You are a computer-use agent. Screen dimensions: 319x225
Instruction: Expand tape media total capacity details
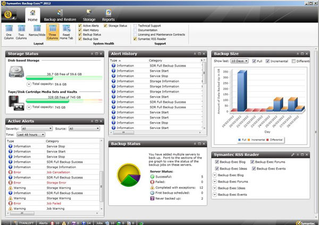click(x=29, y=107)
